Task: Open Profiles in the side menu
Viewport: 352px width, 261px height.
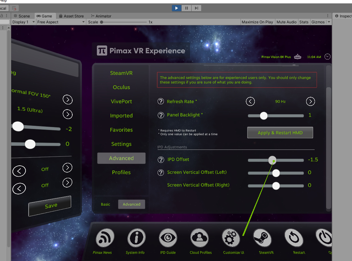Action: point(121,172)
